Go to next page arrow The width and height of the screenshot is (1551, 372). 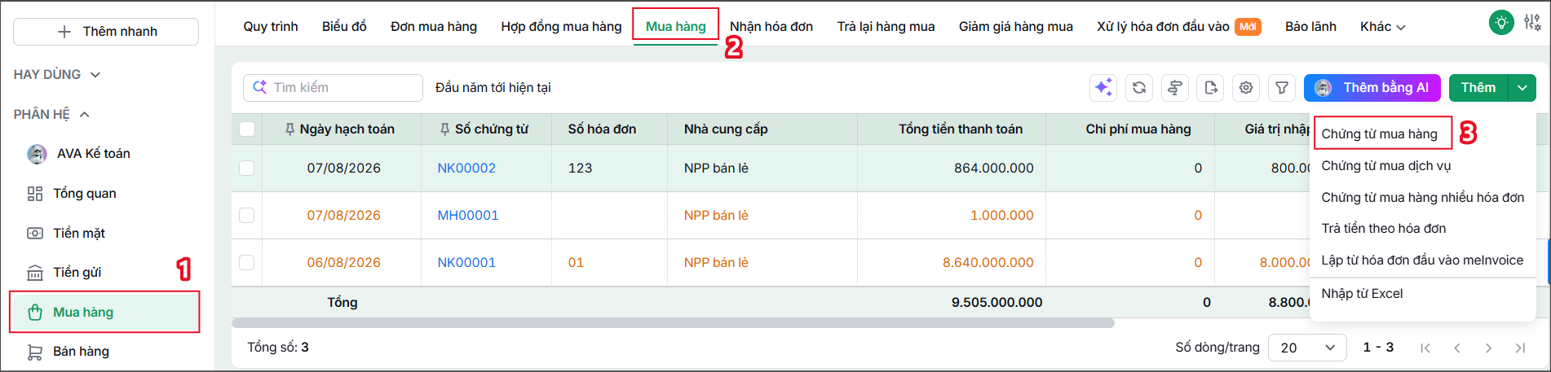(x=1489, y=348)
